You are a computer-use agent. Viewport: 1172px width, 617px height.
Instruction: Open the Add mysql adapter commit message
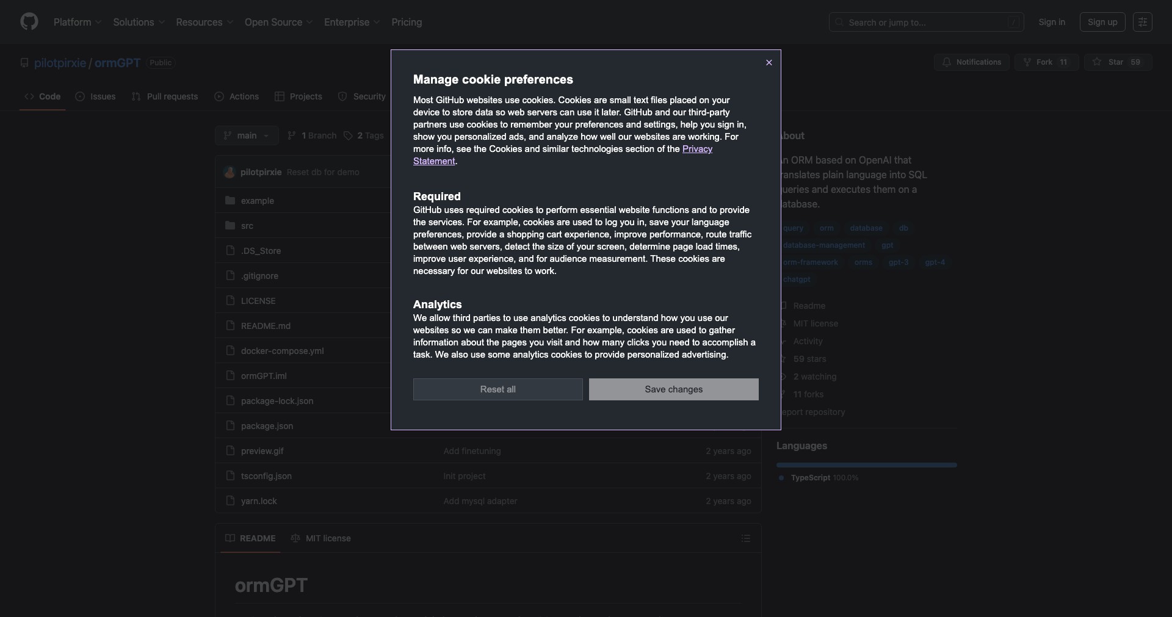[480, 501]
